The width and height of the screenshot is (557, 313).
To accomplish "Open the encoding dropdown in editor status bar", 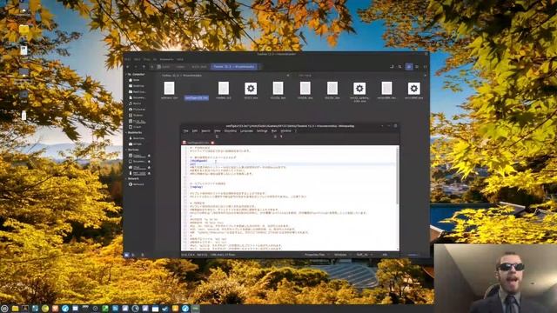I will (x=364, y=255).
